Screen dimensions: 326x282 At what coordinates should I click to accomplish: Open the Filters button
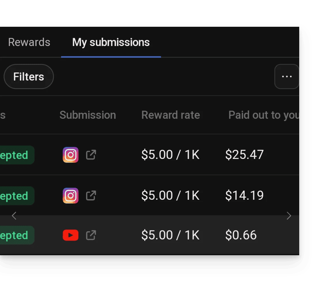[29, 77]
